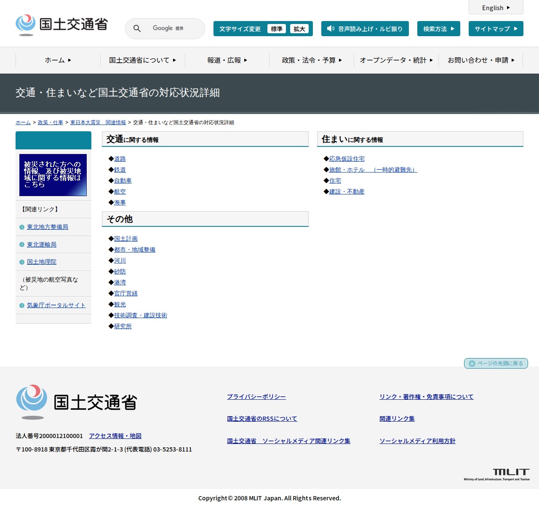
Task: Open the 道路 link under 交通に関する情報
Action: point(120,159)
